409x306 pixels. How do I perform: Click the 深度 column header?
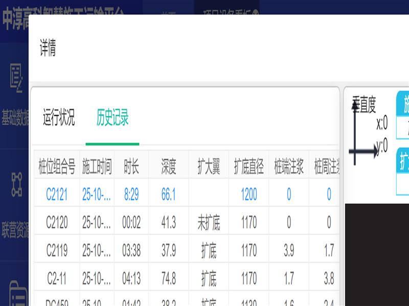pos(168,166)
